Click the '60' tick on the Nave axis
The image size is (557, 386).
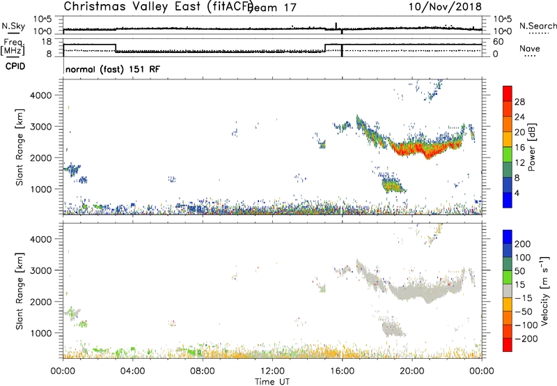498,42
